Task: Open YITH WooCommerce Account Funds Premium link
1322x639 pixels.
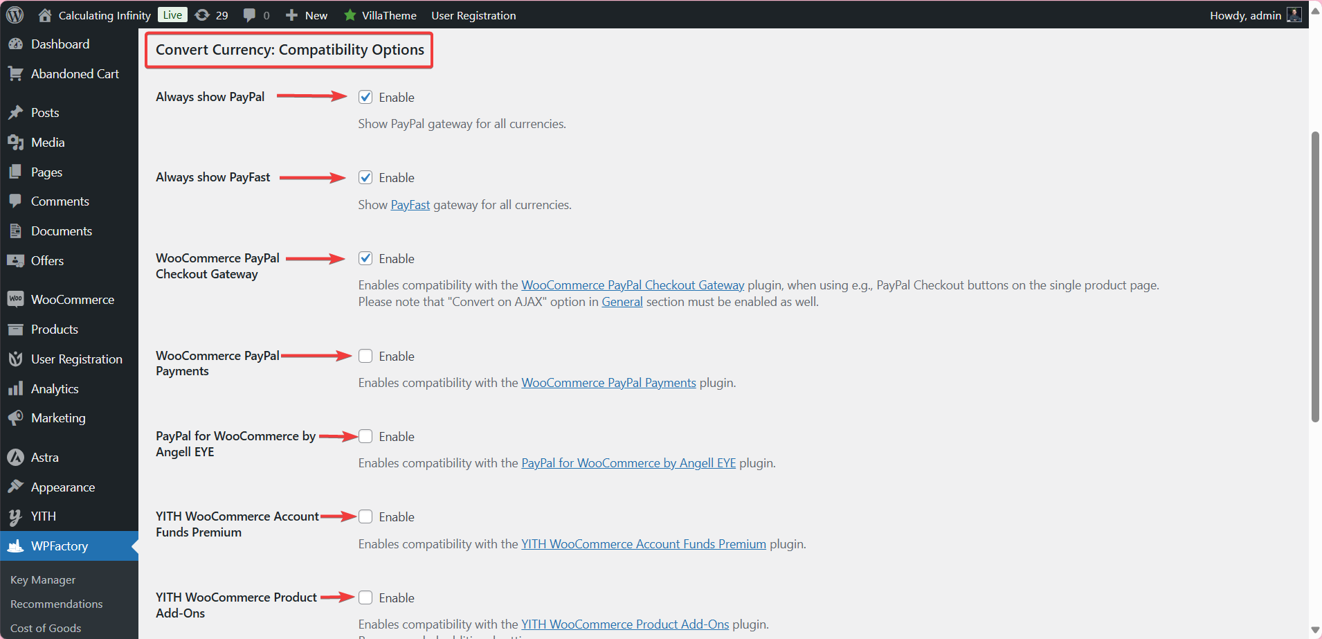Action: point(644,544)
